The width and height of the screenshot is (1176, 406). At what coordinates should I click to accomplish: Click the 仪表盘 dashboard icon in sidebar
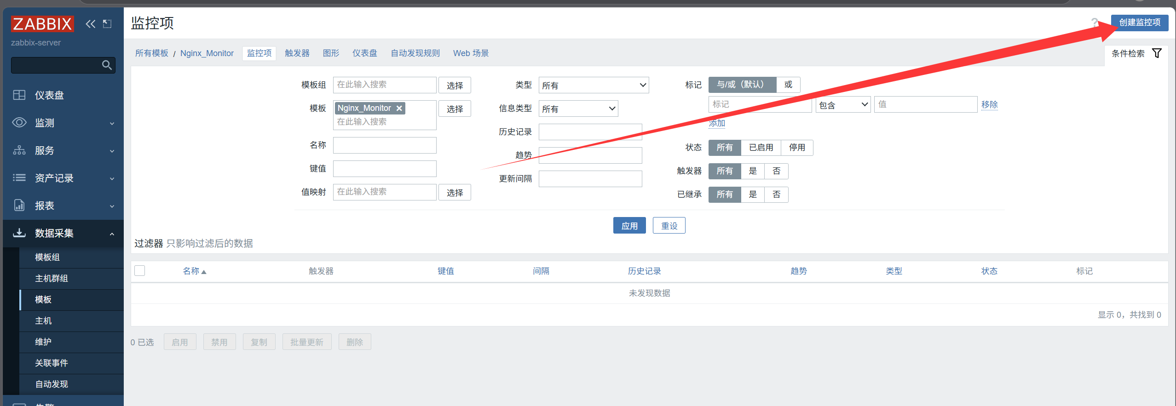[19, 95]
